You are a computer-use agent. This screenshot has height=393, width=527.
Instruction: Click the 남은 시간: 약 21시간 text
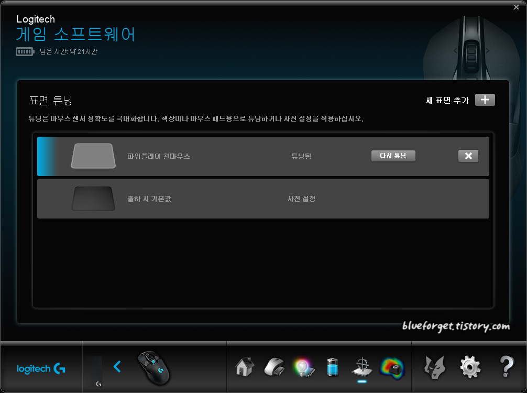point(69,51)
